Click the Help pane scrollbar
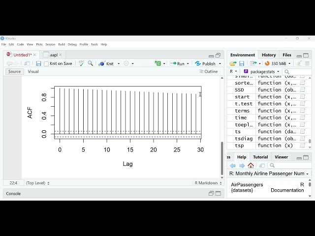The width and height of the screenshot is (315, 236). click(310, 184)
